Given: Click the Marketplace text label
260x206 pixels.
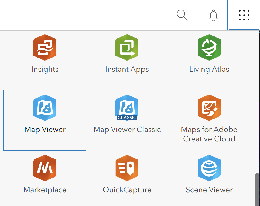Looking at the screenshot, I should click(x=45, y=190).
